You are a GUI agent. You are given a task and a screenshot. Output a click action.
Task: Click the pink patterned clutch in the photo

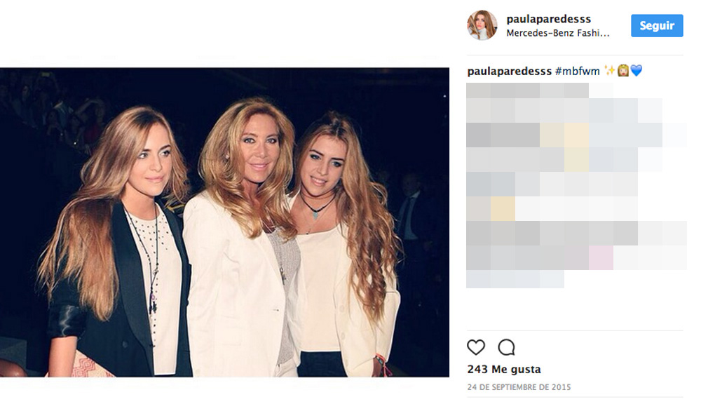(85, 365)
